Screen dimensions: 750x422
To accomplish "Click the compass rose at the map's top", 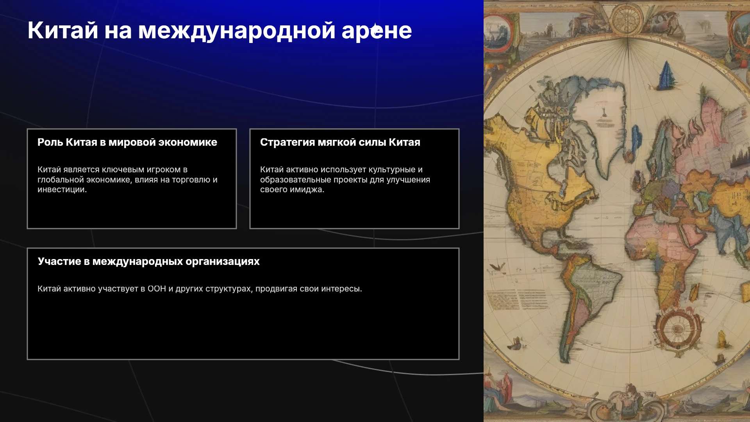I will pos(627,18).
